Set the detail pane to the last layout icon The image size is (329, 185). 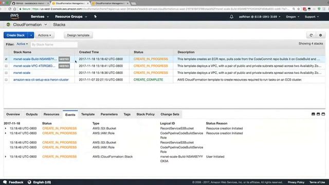pos(323,114)
